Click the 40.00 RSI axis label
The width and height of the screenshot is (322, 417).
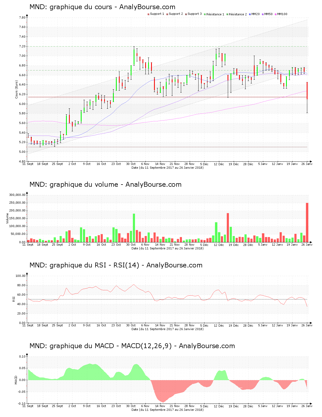[x=21, y=304]
